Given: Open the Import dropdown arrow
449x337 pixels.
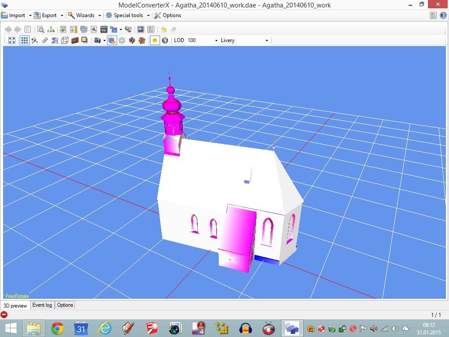Looking at the screenshot, I should pyautogui.click(x=30, y=15).
